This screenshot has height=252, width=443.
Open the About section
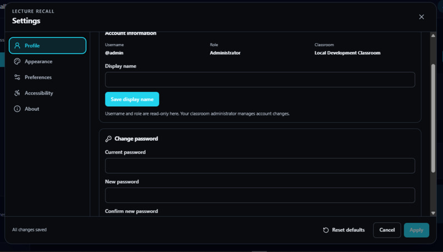point(47,109)
